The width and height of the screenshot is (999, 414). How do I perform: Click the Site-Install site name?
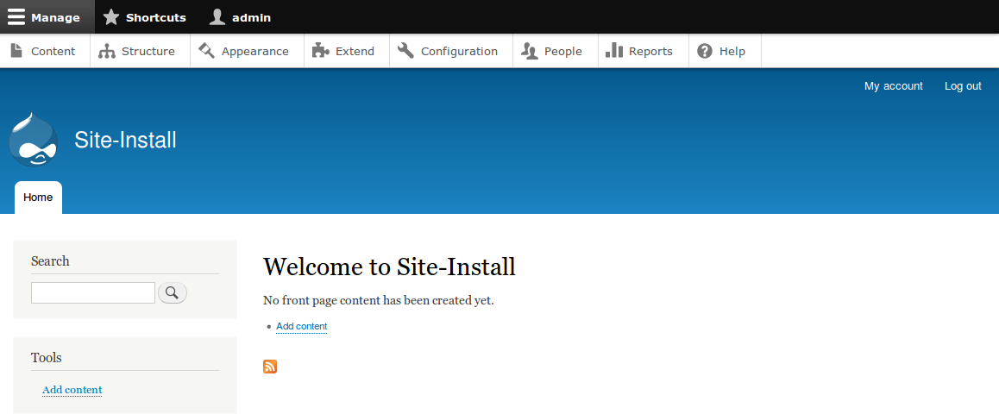125,140
